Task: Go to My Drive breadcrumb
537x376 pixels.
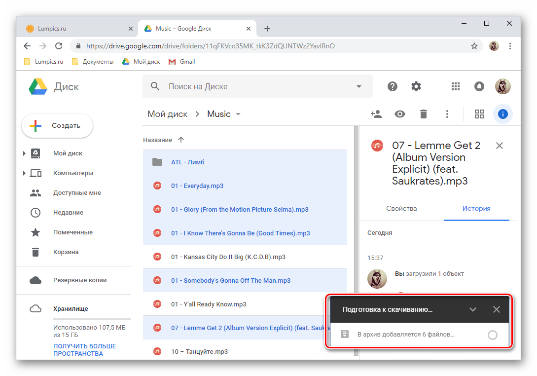Action: (168, 114)
